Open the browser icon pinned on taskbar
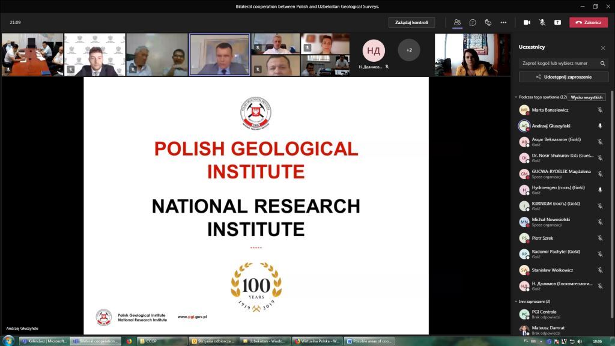This screenshot has width=615, height=346. click(129, 341)
